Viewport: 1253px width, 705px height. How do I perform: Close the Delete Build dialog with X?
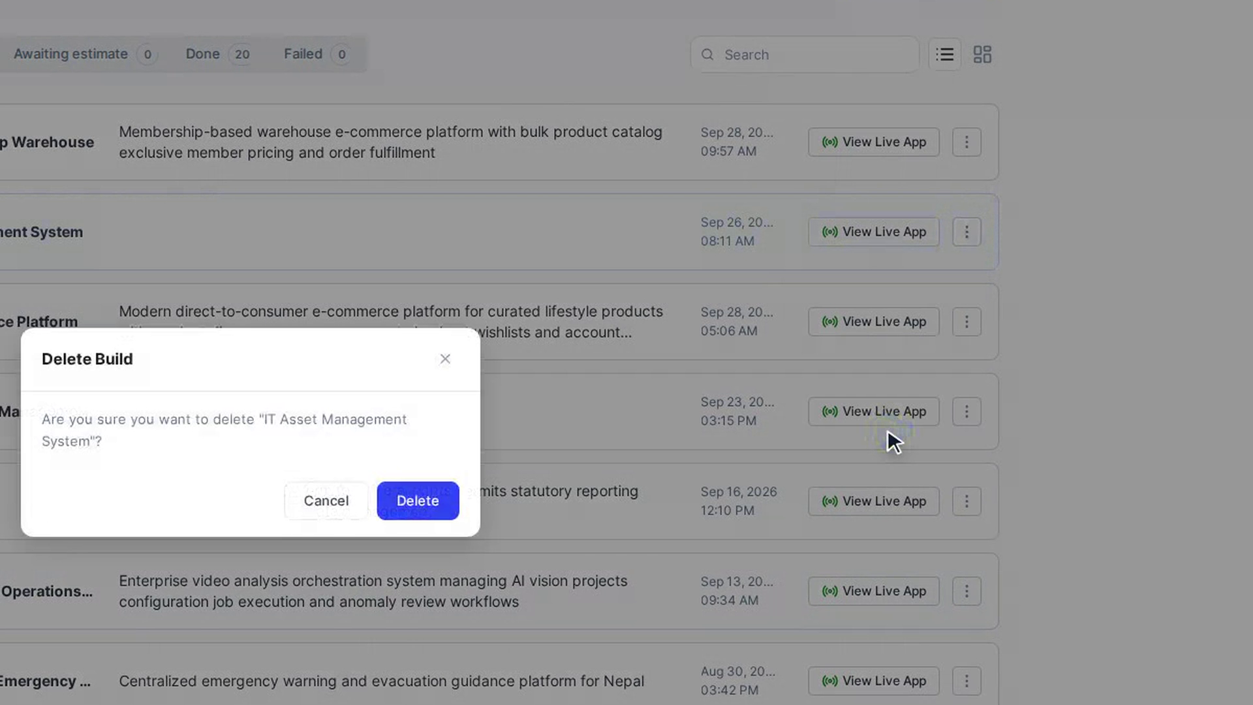[x=445, y=359]
